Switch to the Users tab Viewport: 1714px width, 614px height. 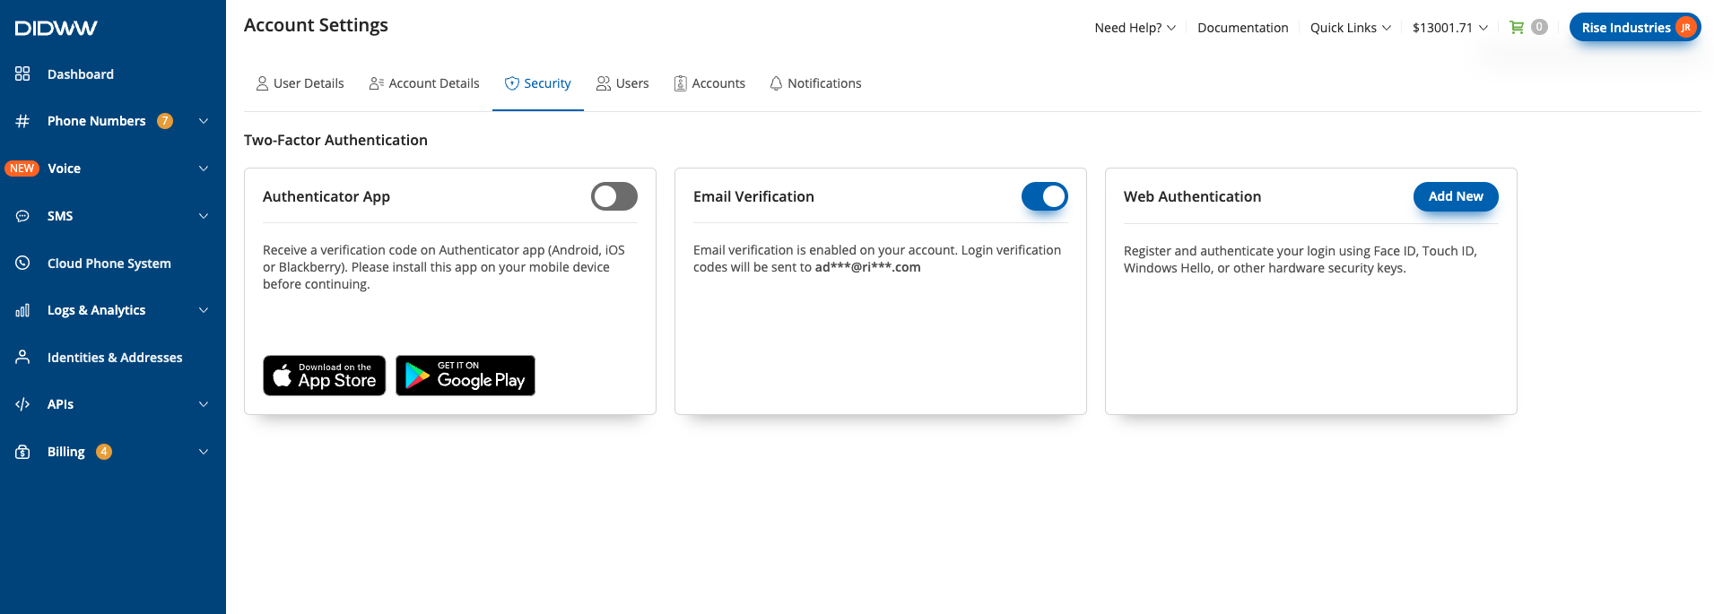pos(622,83)
